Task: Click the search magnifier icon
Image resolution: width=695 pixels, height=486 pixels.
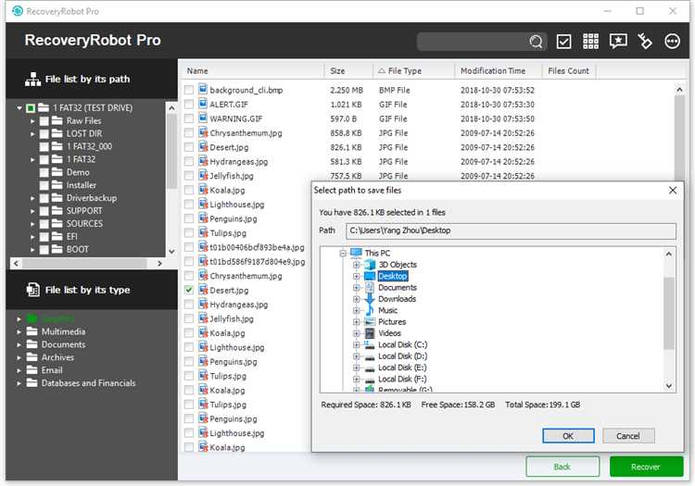Action: point(536,42)
